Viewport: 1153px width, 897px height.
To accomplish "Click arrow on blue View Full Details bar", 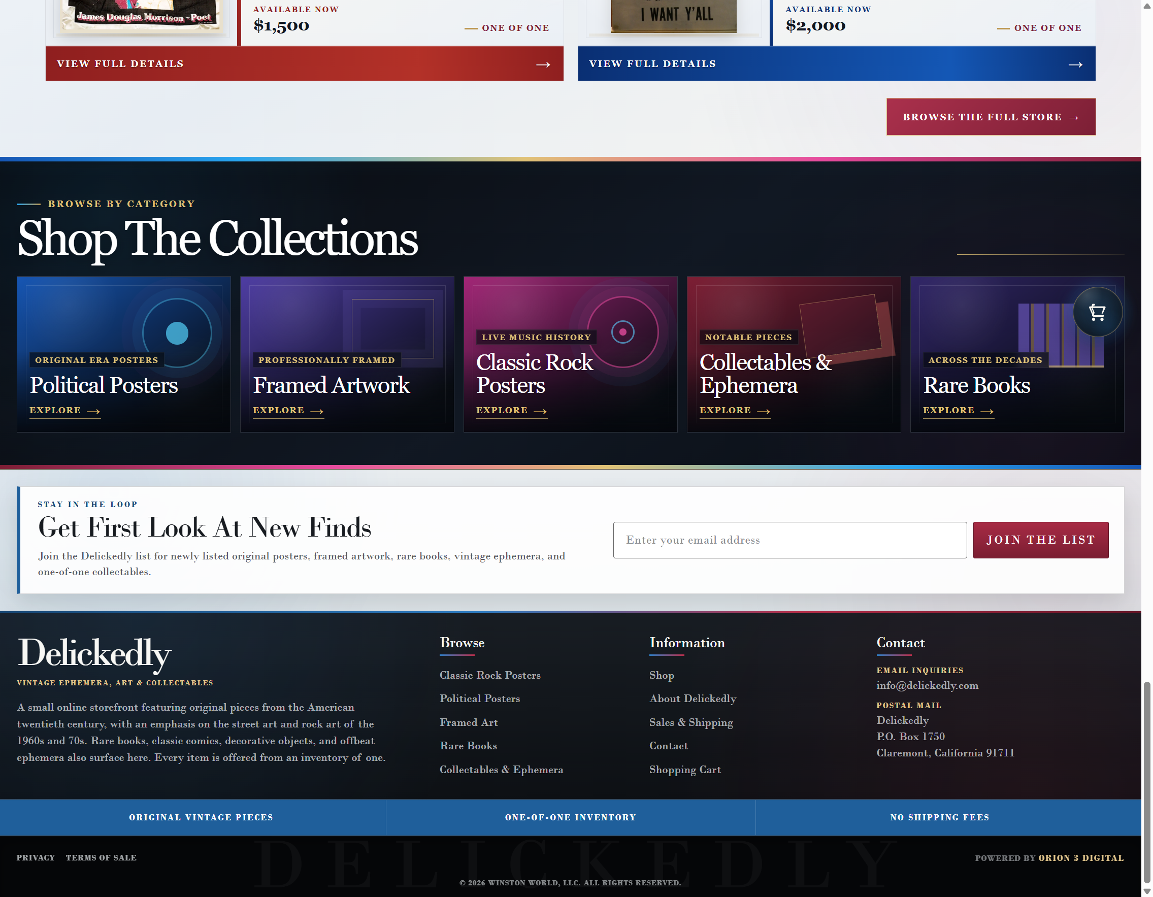I will coord(1075,64).
